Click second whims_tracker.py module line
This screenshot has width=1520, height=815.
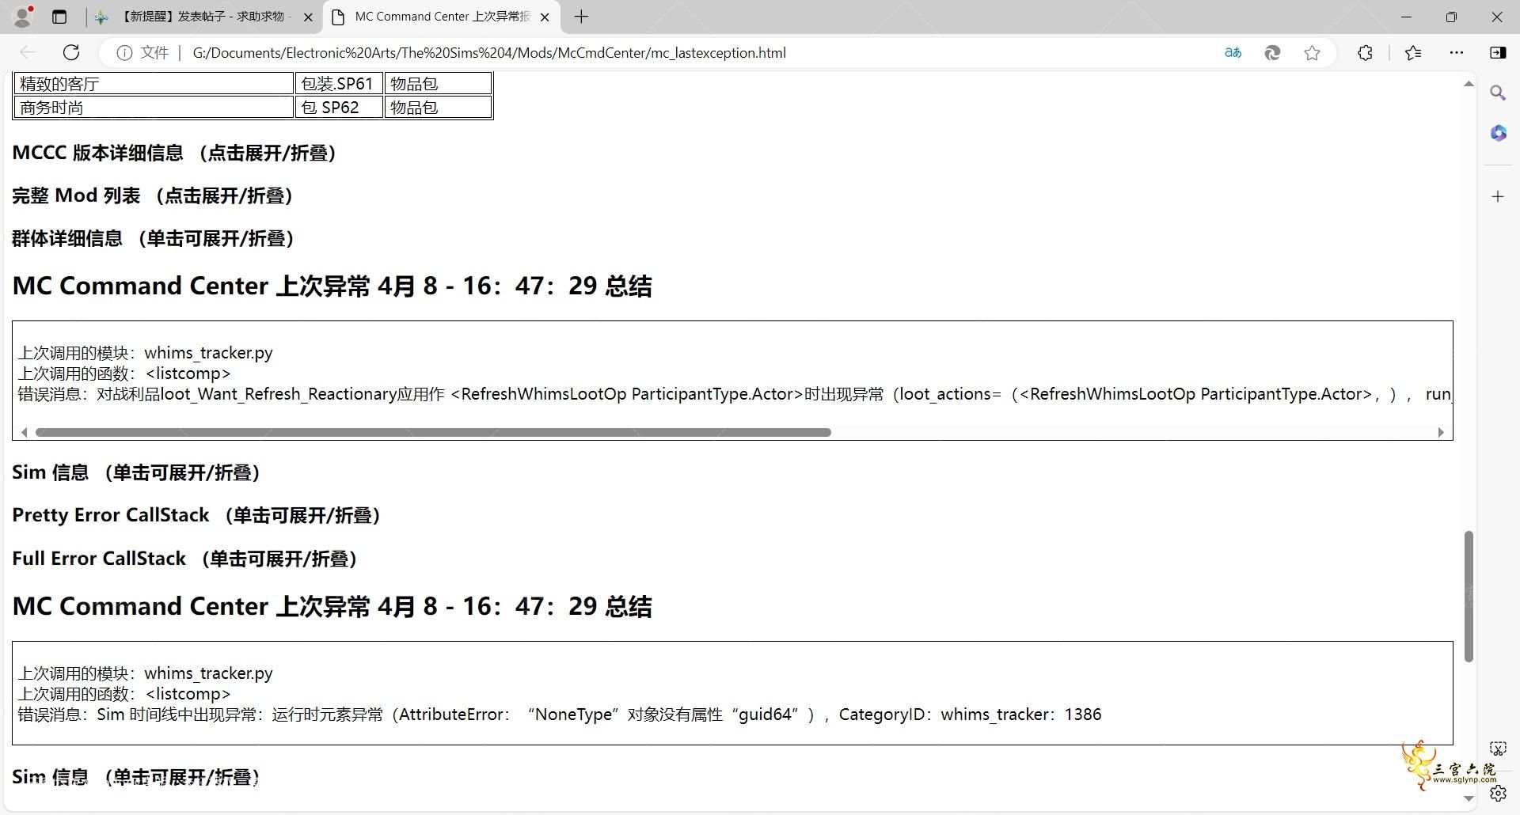[x=146, y=673]
